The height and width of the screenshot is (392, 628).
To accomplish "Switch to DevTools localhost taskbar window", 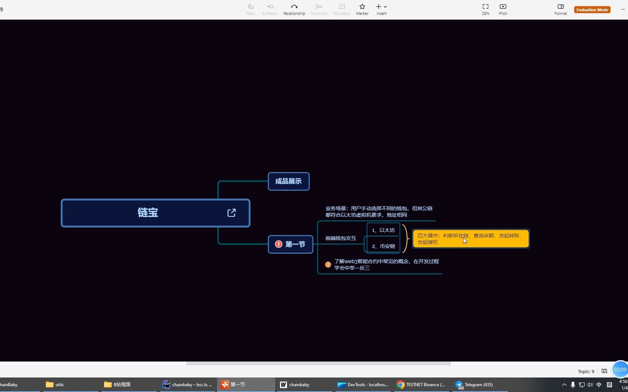I will [363, 385].
